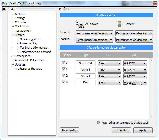The width and height of the screenshot is (159, 140).
Task: Click the Normal type field for index 2
Action: click(85, 76)
